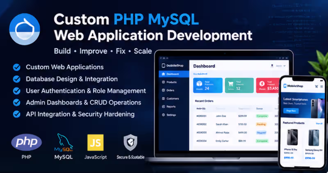
Task: Open Products in the laptop sidebar
Action: click(x=174, y=82)
